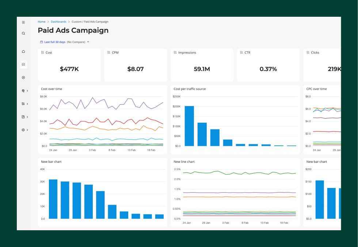The height and width of the screenshot is (247, 358).
Task: Open the Dashboards breadcrumb link
Action: 58,21
